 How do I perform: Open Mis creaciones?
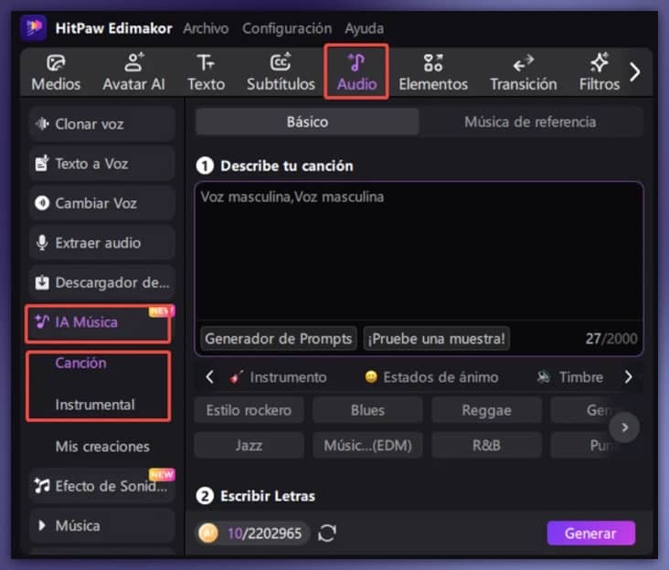(102, 447)
